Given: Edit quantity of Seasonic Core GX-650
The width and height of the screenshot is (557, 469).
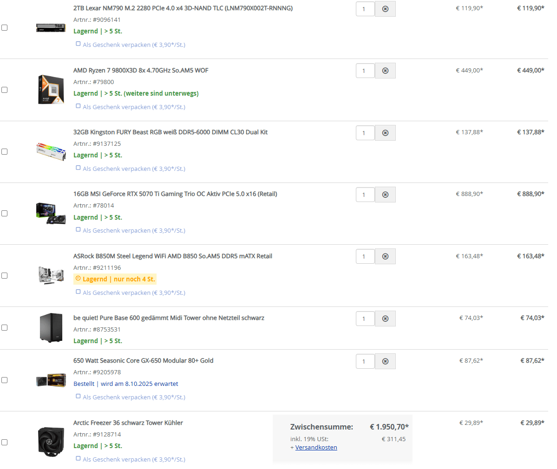Looking at the screenshot, I should [x=365, y=361].
